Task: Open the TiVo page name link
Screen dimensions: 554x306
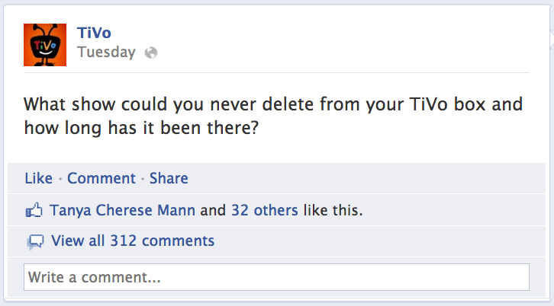Action: point(94,33)
